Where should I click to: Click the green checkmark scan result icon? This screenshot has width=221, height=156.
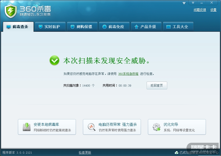(x=54, y=60)
